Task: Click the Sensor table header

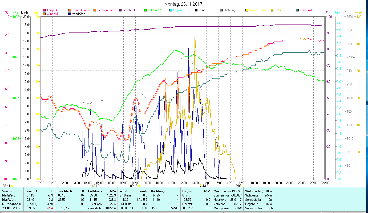Action: click(7, 191)
